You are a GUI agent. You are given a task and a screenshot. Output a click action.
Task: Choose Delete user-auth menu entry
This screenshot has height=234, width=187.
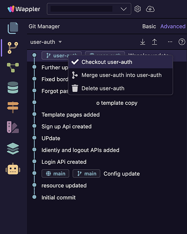coord(120,88)
